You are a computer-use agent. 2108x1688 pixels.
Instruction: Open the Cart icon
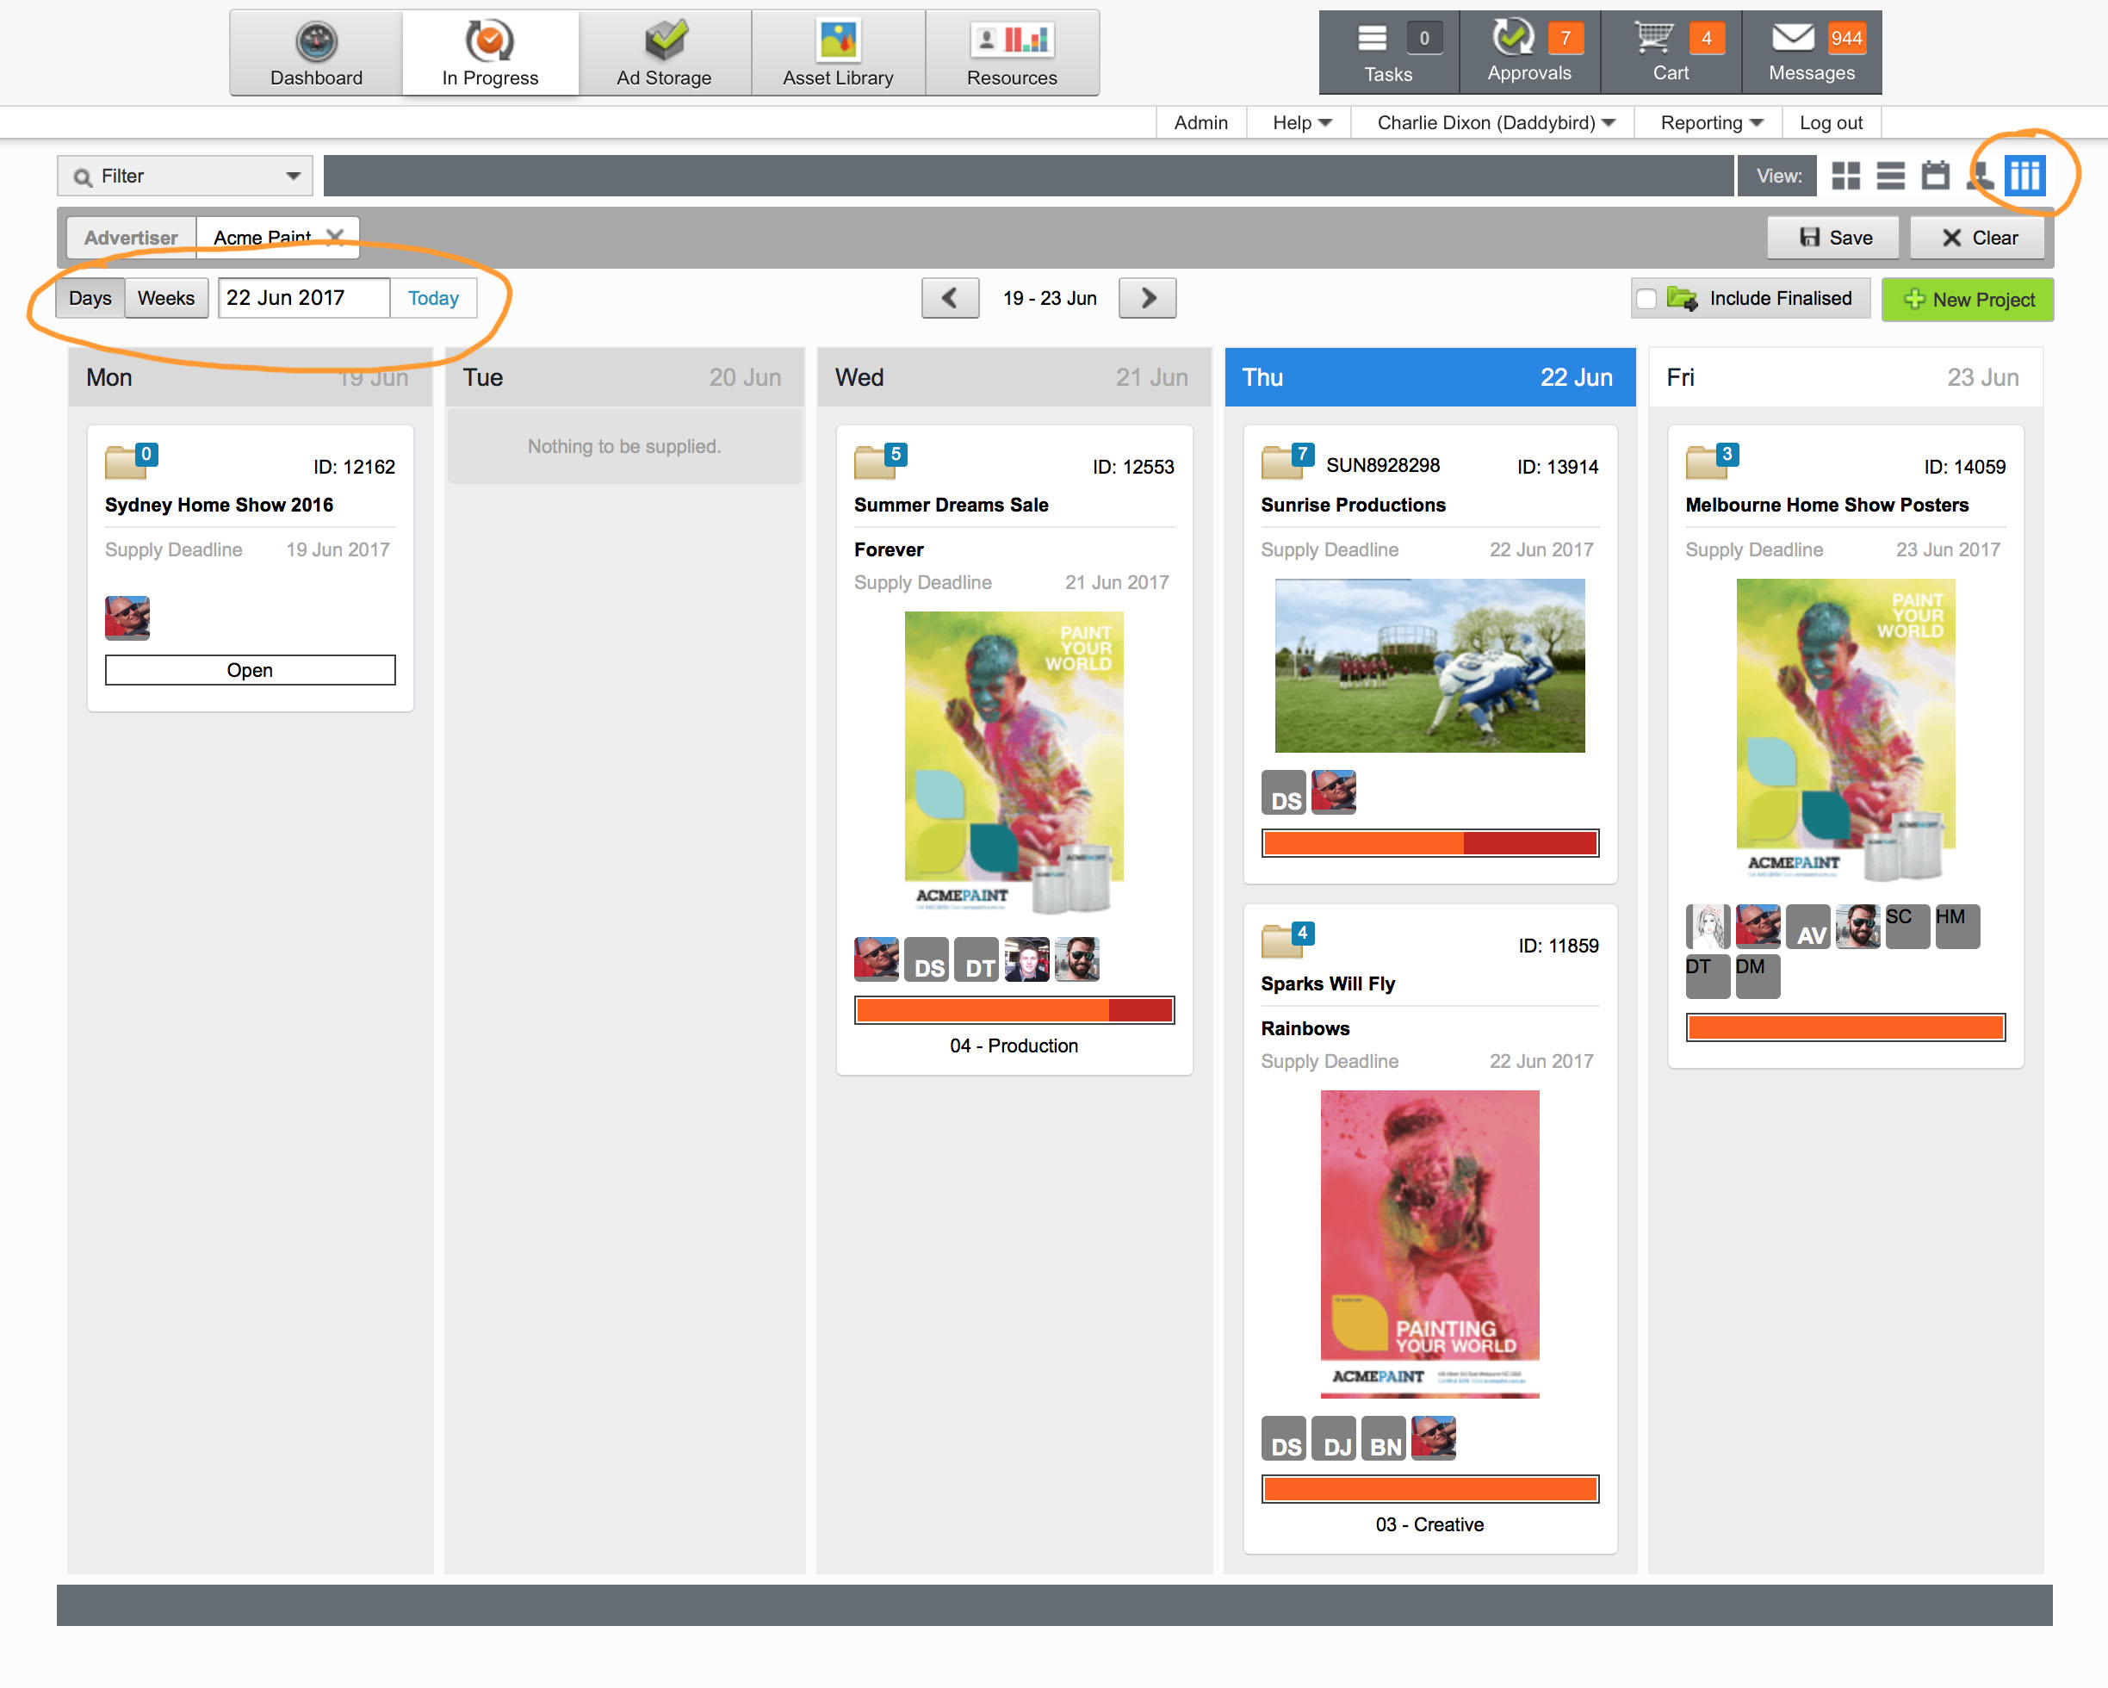[x=1654, y=39]
